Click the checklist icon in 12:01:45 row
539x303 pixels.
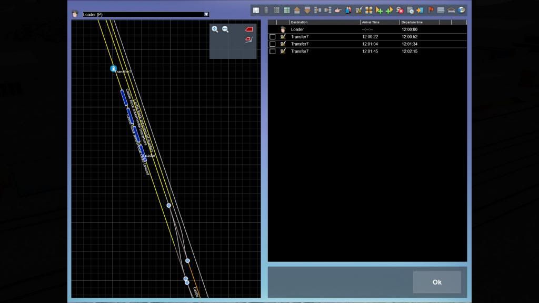pos(283,51)
